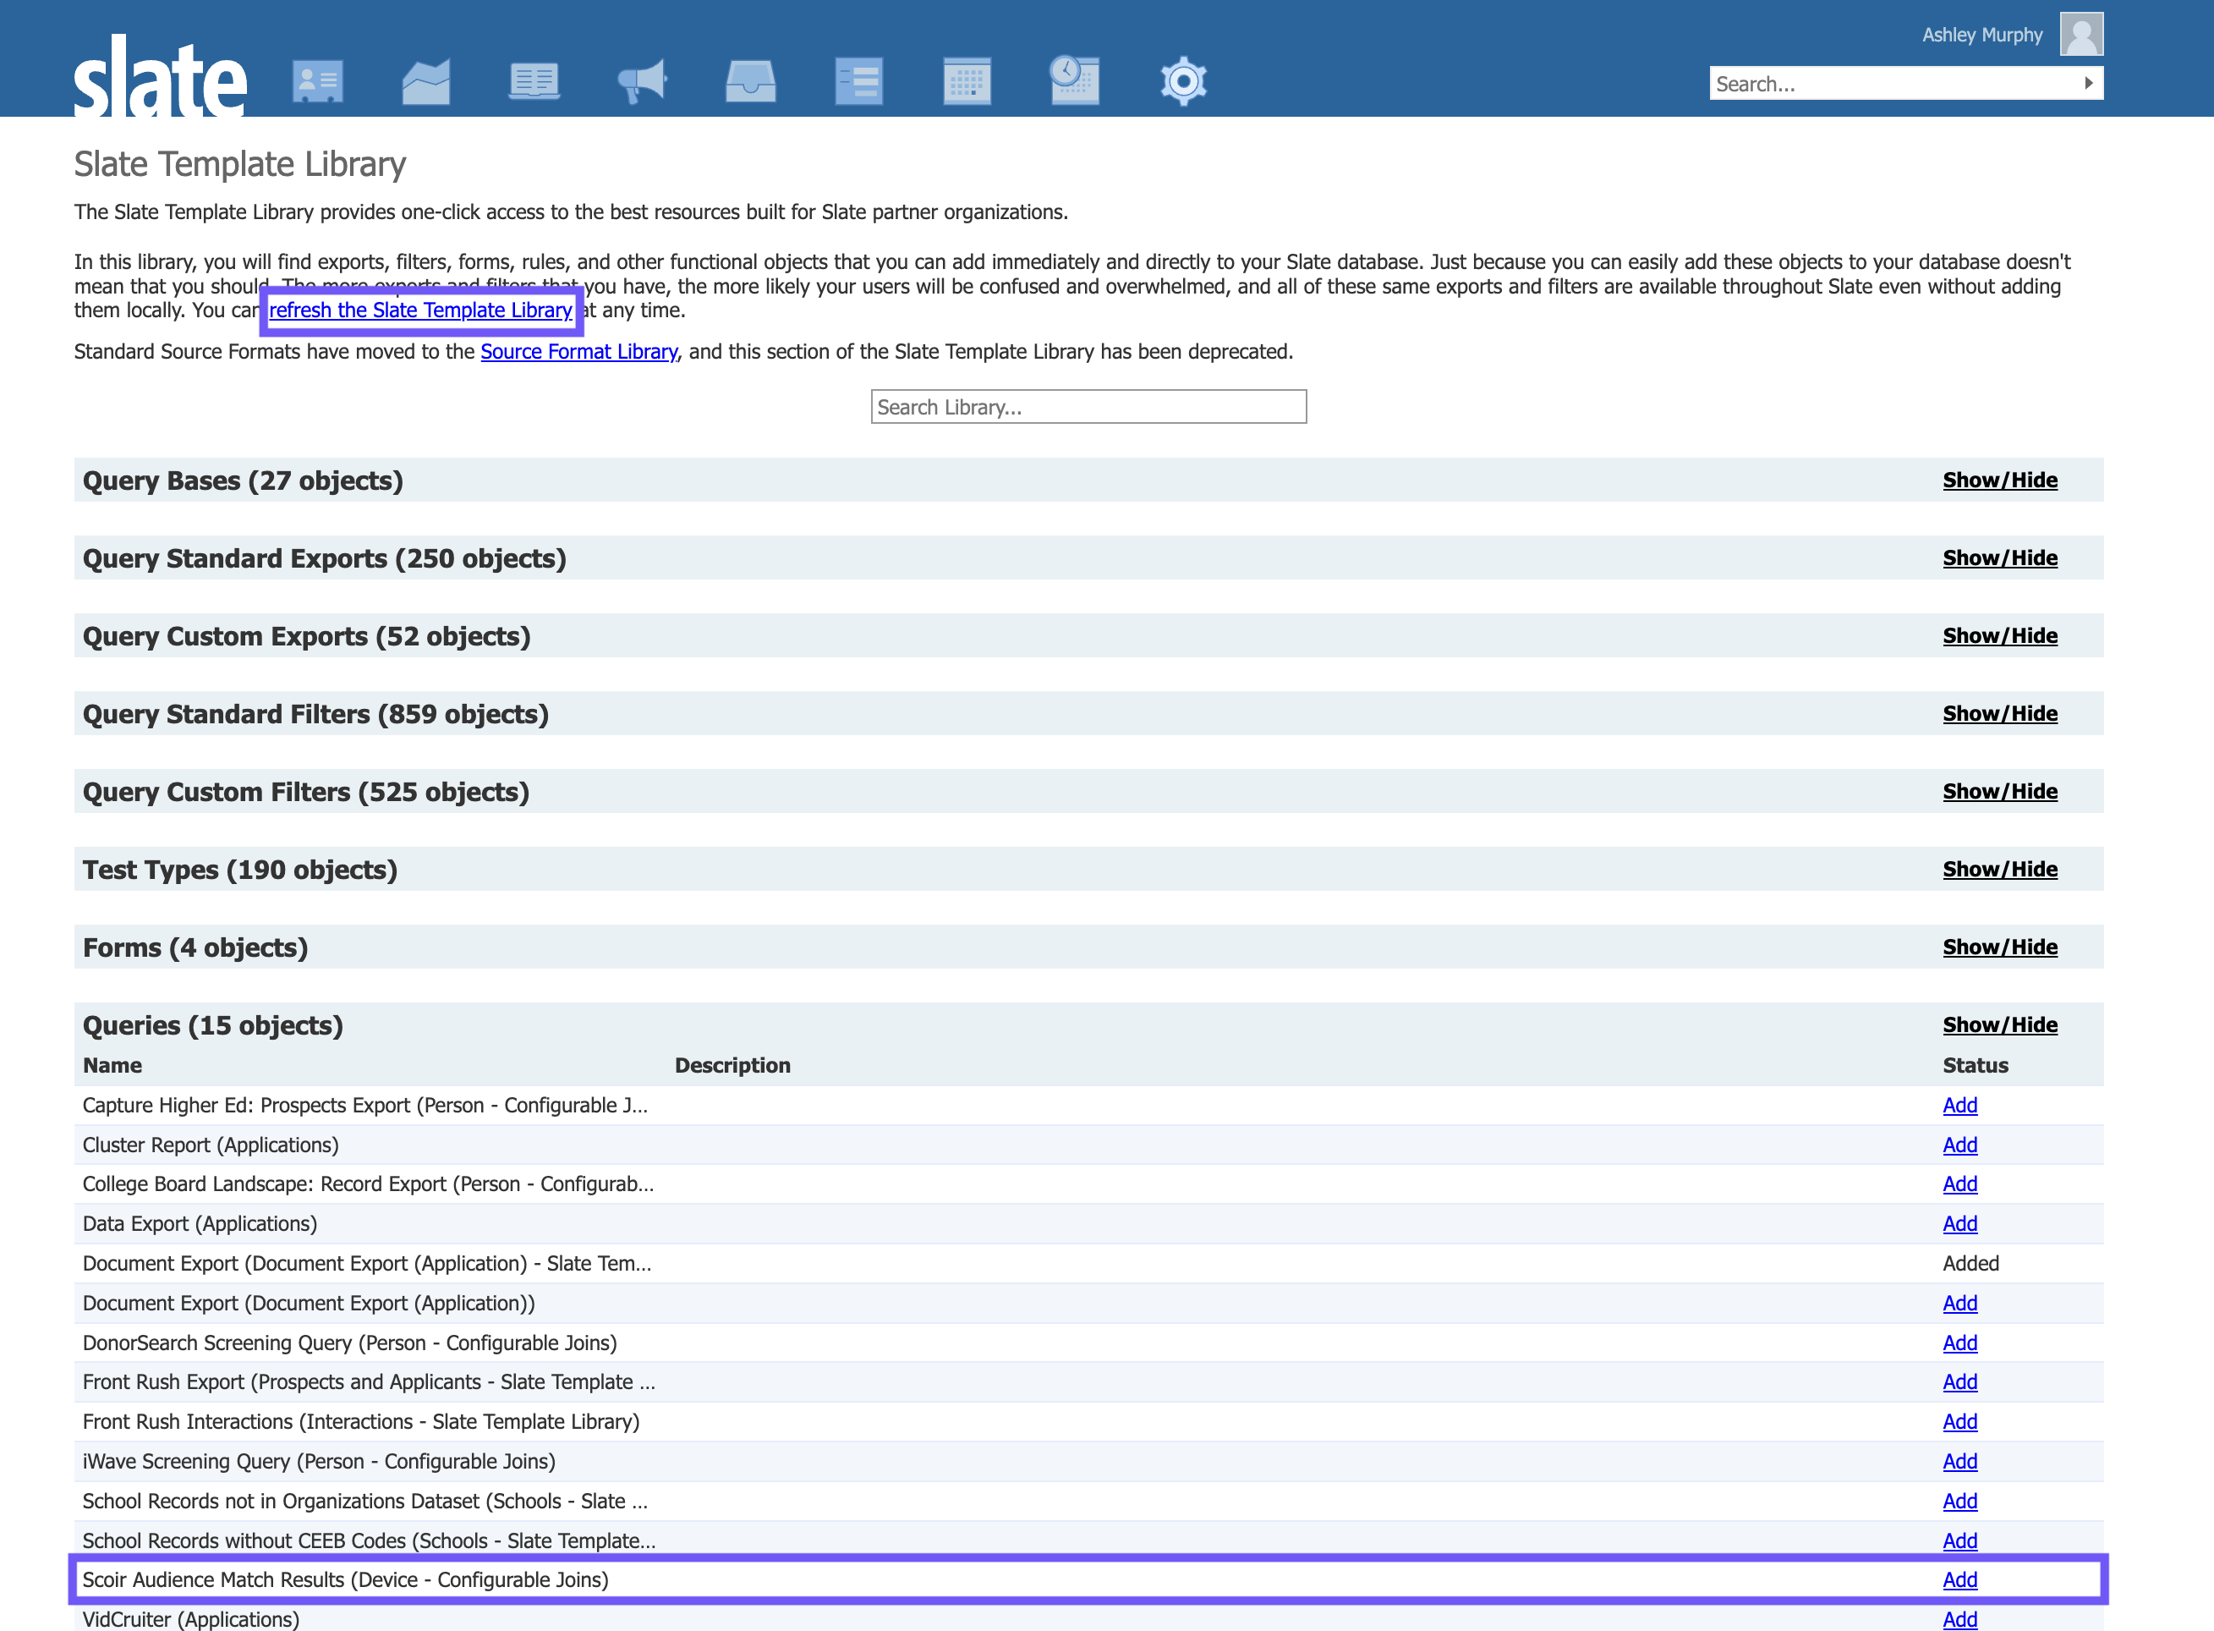
Task: Add the iWave Screening Query
Action: 1959,1461
